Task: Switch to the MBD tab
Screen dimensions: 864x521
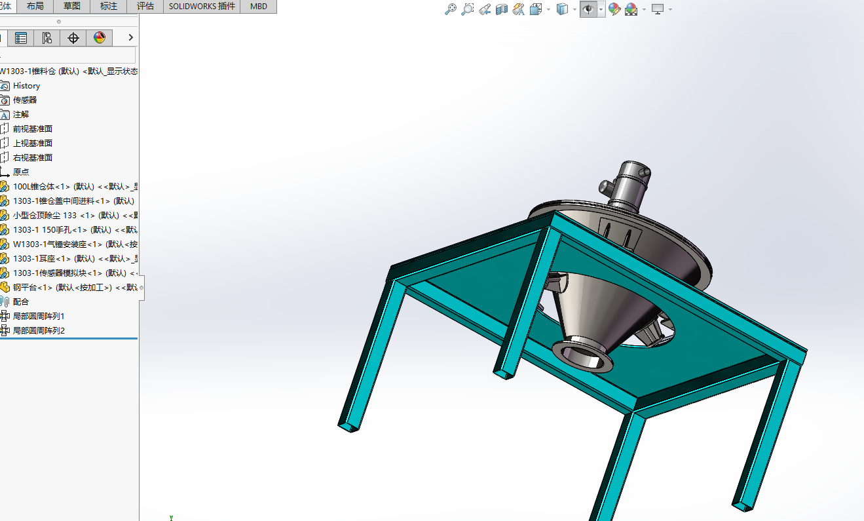Action: [x=259, y=7]
